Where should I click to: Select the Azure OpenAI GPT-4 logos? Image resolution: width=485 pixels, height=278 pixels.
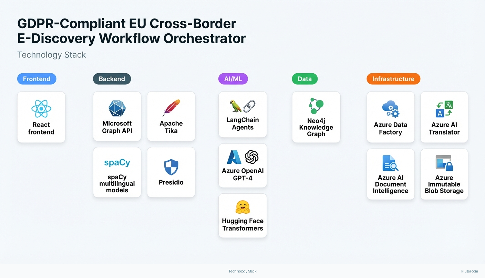point(242,157)
